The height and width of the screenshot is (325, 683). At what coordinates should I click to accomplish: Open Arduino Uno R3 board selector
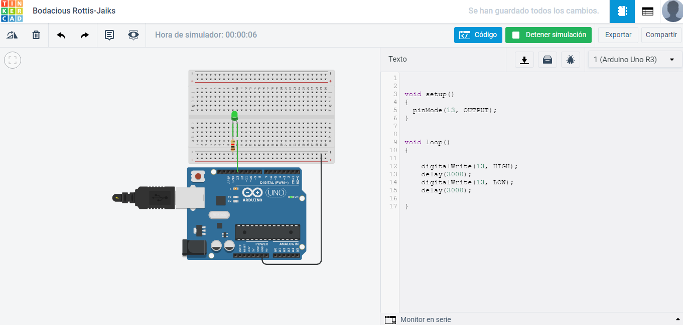[634, 60]
